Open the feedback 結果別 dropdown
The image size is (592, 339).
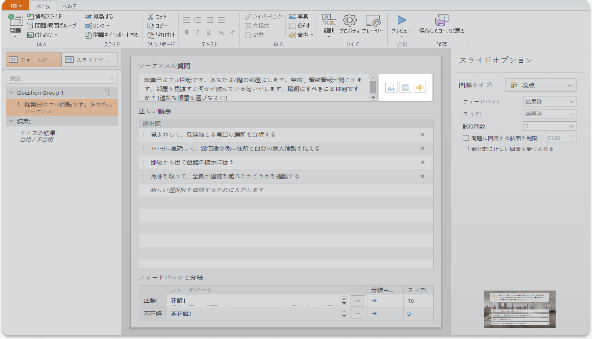[549, 102]
